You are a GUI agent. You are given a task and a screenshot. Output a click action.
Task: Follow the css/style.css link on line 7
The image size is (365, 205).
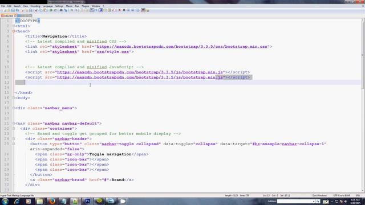tap(113, 52)
